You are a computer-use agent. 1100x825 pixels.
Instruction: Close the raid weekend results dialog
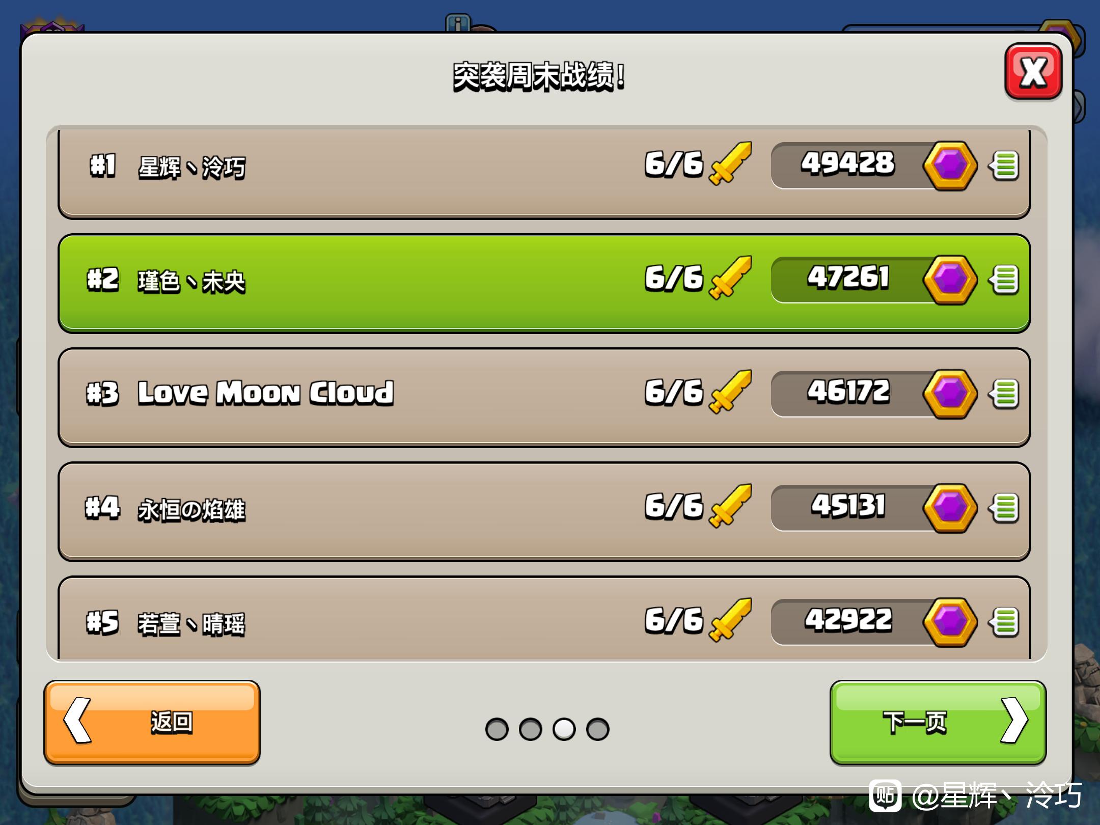tap(1033, 72)
